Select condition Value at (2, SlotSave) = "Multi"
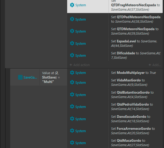164x148 pixels. 51,77
